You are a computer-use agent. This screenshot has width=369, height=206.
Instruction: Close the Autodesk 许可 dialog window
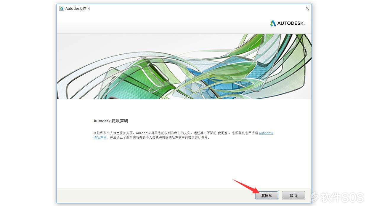(x=307, y=8)
